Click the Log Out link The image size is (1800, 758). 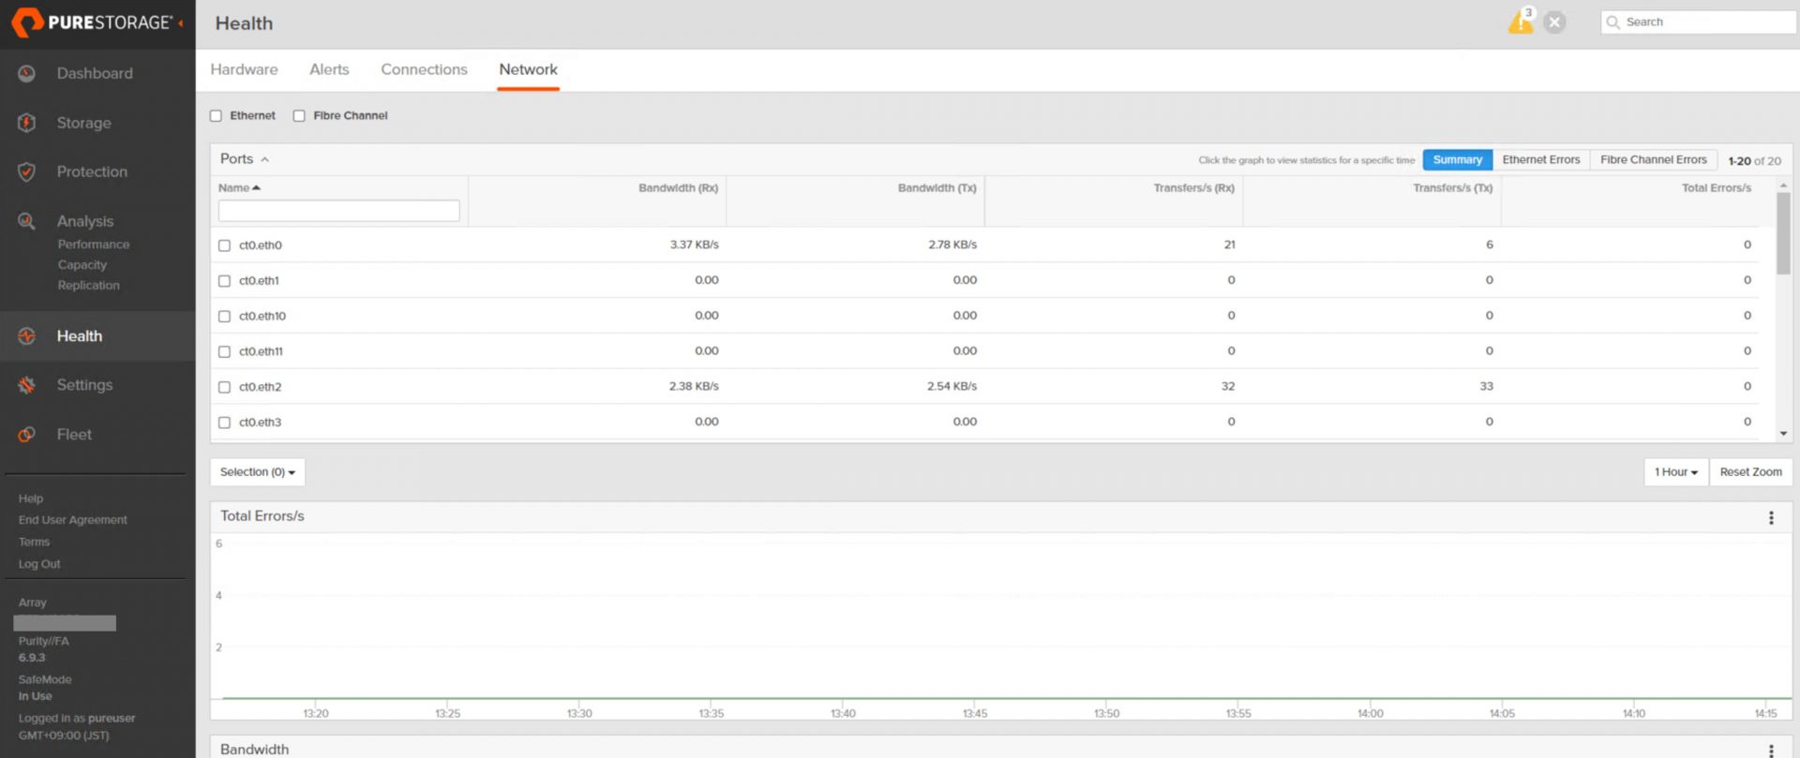tap(39, 564)
